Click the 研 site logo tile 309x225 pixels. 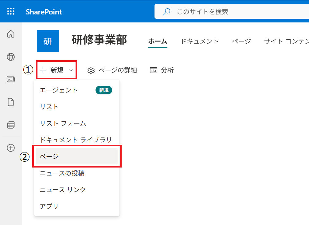pos(48,41)
